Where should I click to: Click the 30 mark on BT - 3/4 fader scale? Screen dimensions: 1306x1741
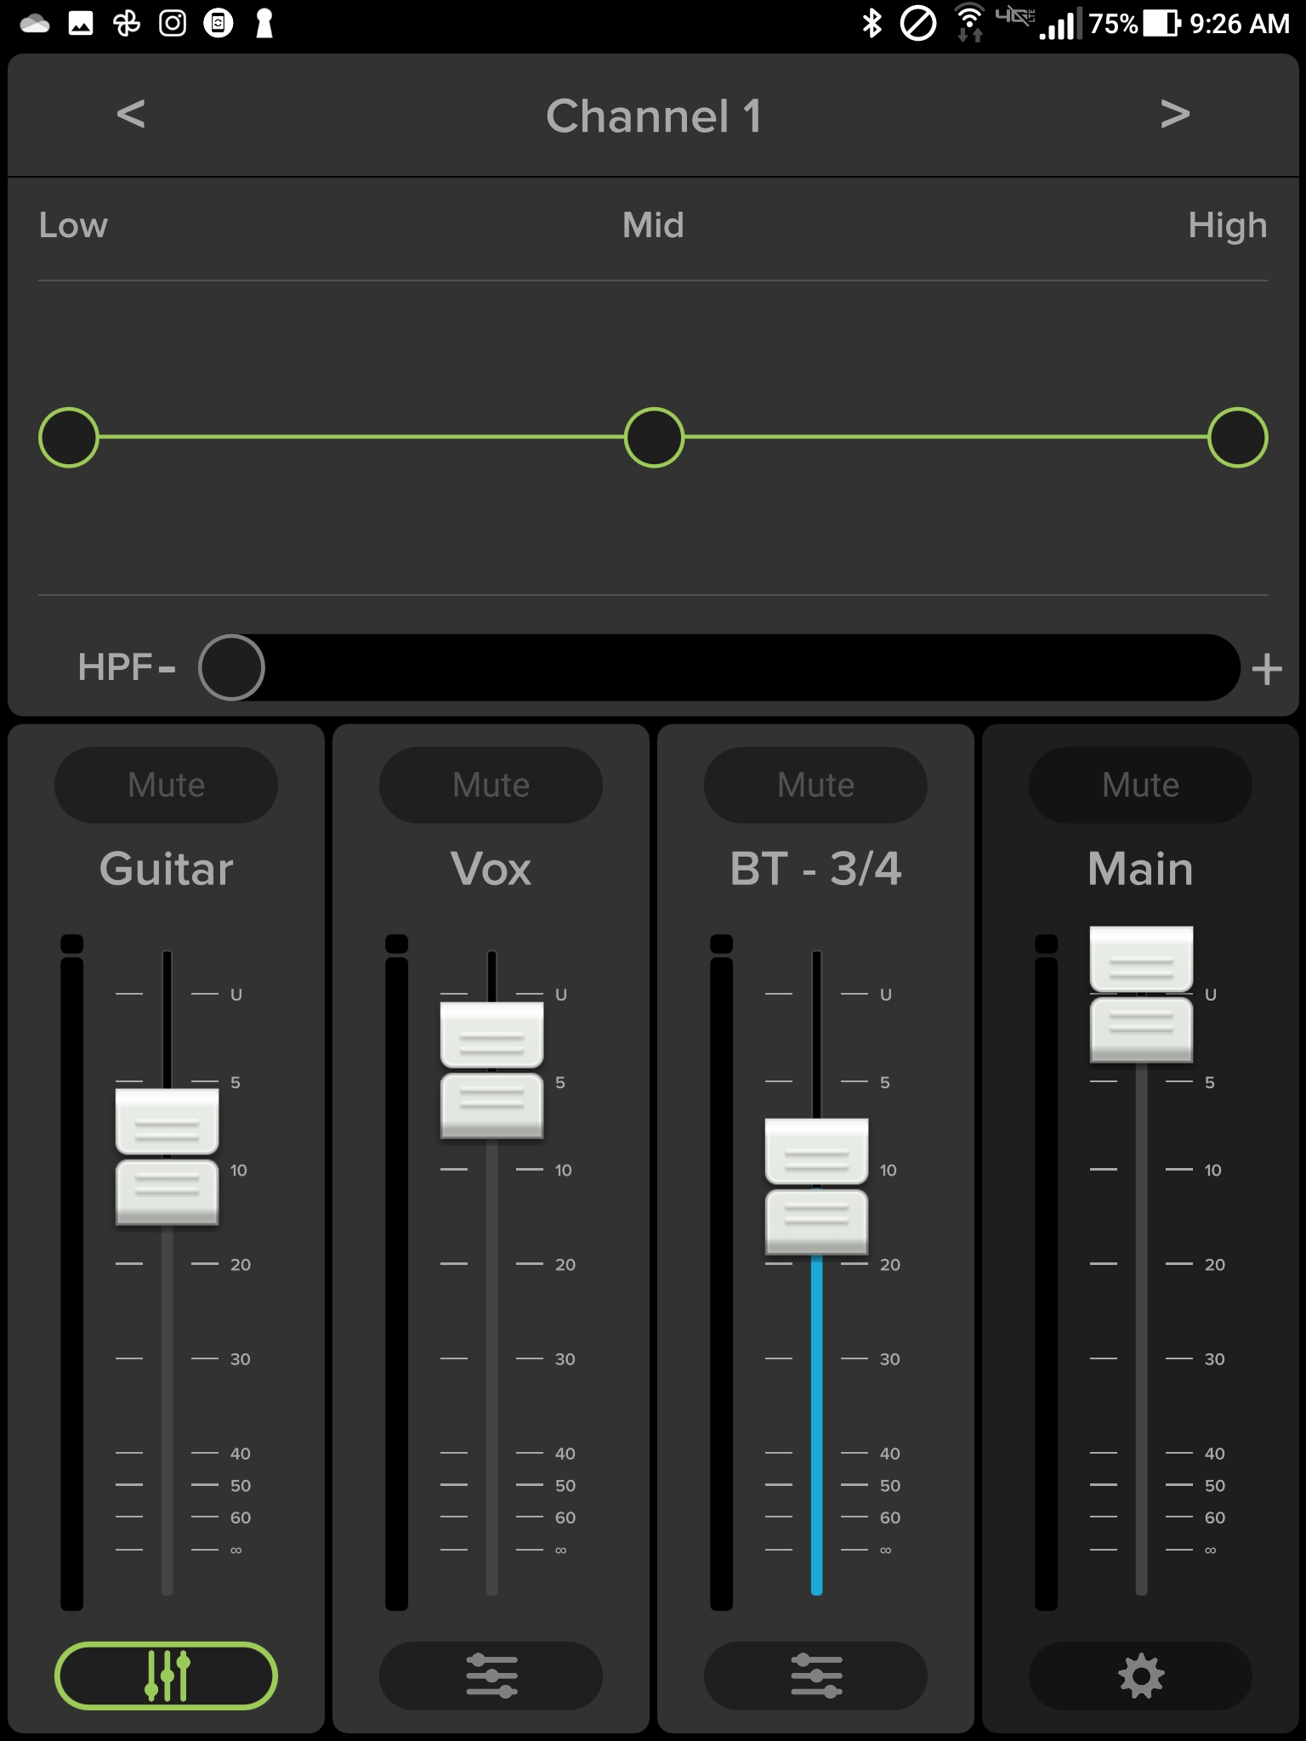click(890, 1358)
